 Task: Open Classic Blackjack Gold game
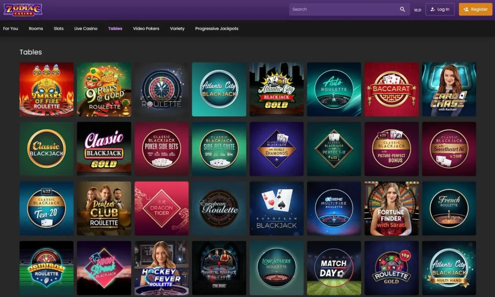pyautogui.click(x=104, y=149)
